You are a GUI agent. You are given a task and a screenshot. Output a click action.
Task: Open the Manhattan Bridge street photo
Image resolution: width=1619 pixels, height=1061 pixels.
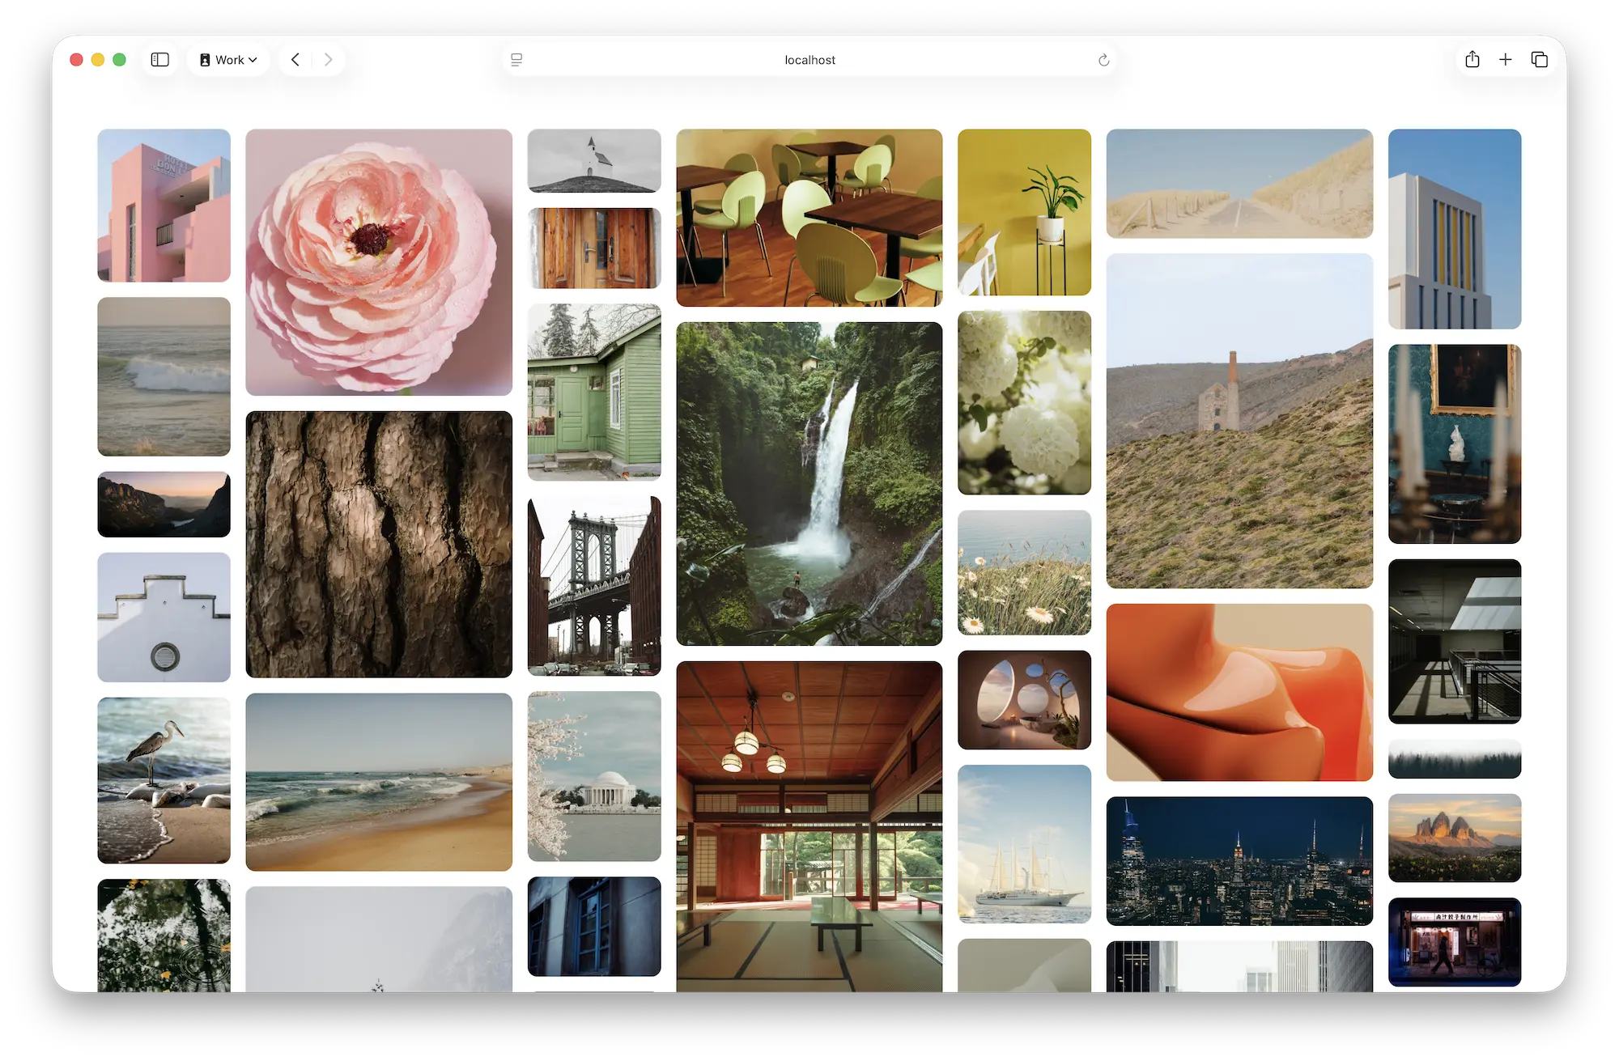point(594,586)
